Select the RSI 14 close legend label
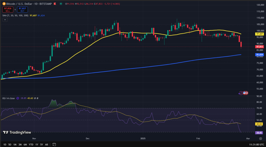The image size is (266, 147). click(x=9, y=98)
